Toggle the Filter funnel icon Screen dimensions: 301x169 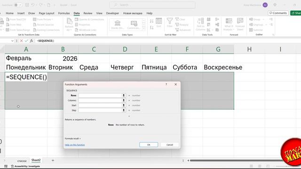170,21
